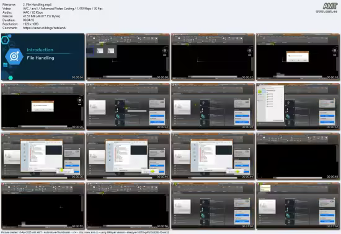Open the thumbnail timestamped 00:00:40

[128, 156]
